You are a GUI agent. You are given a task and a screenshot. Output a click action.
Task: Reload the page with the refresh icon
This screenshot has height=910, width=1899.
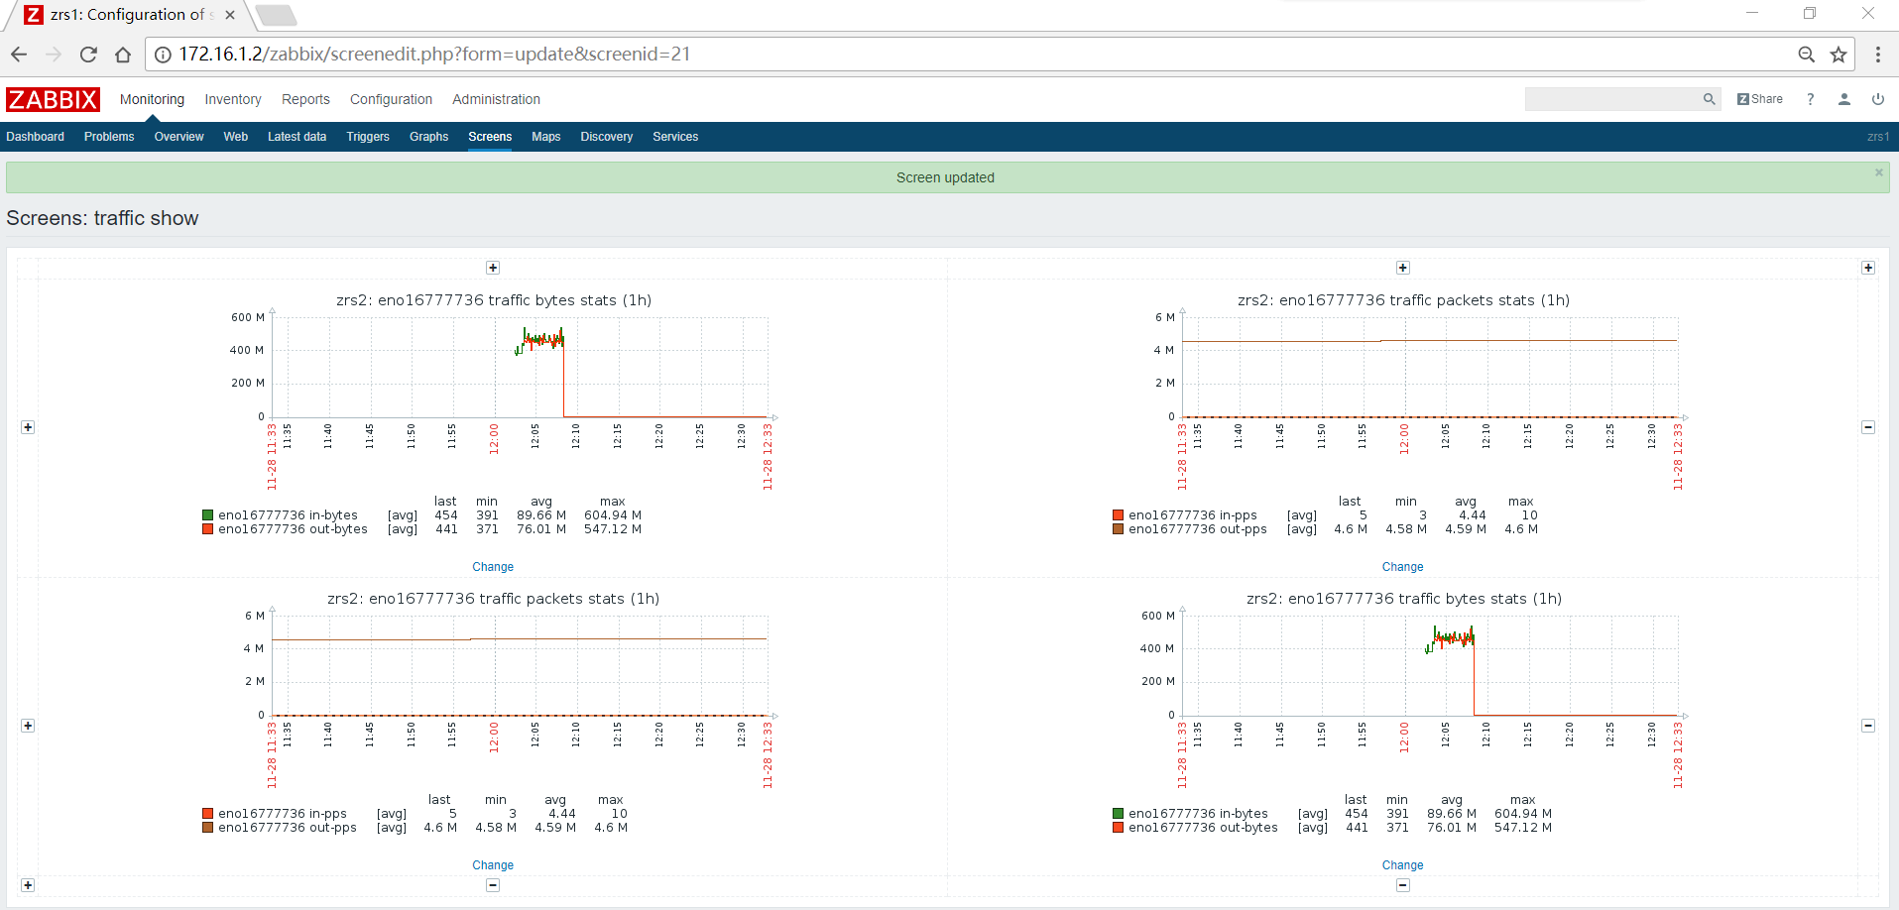point(88,55)
